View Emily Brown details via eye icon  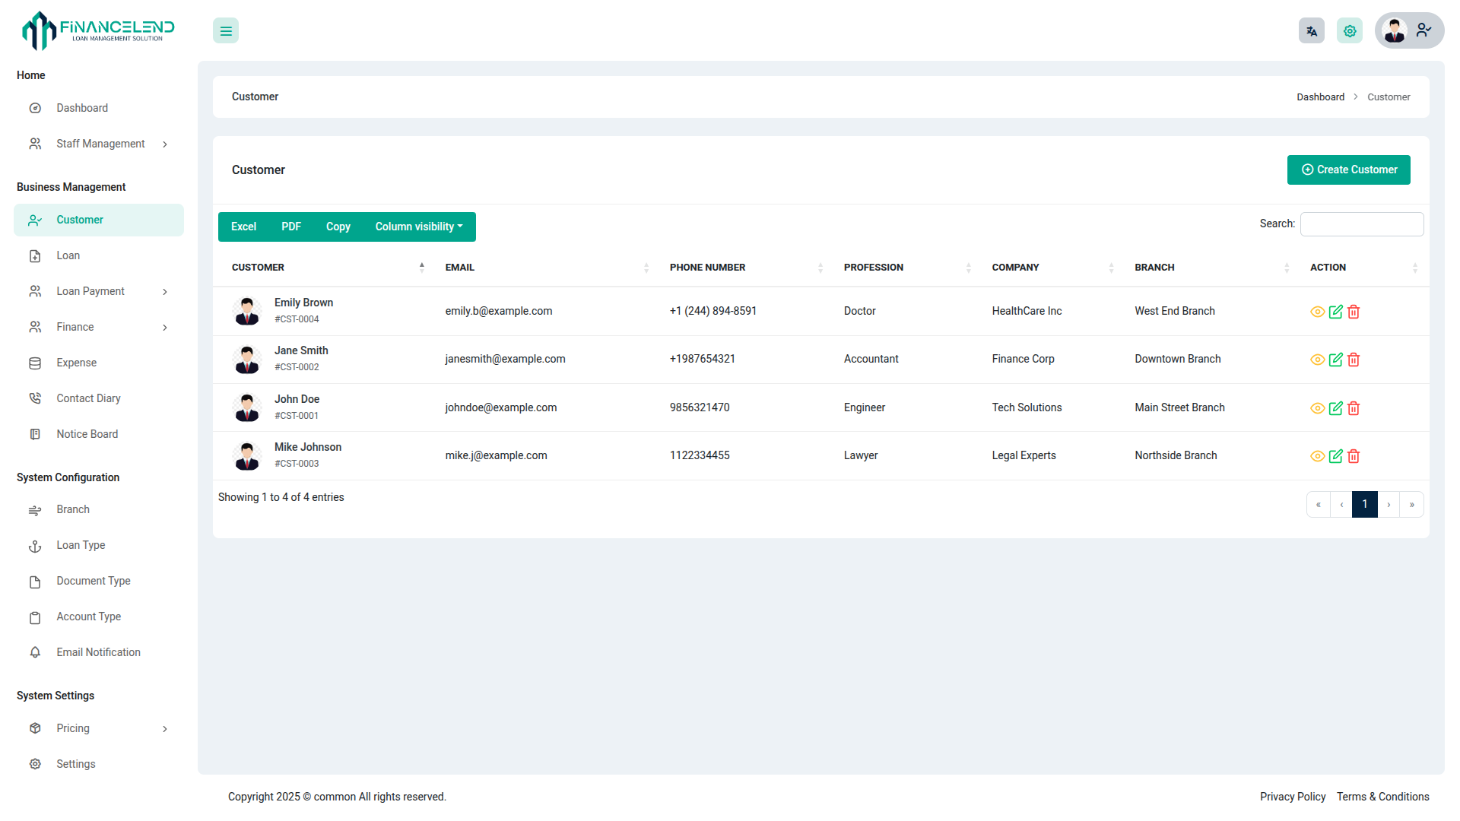pyautogui.click(x=1317, y=312)
